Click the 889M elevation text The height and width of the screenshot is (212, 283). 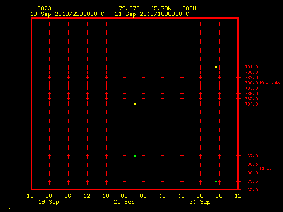click(x=189, y=8)
